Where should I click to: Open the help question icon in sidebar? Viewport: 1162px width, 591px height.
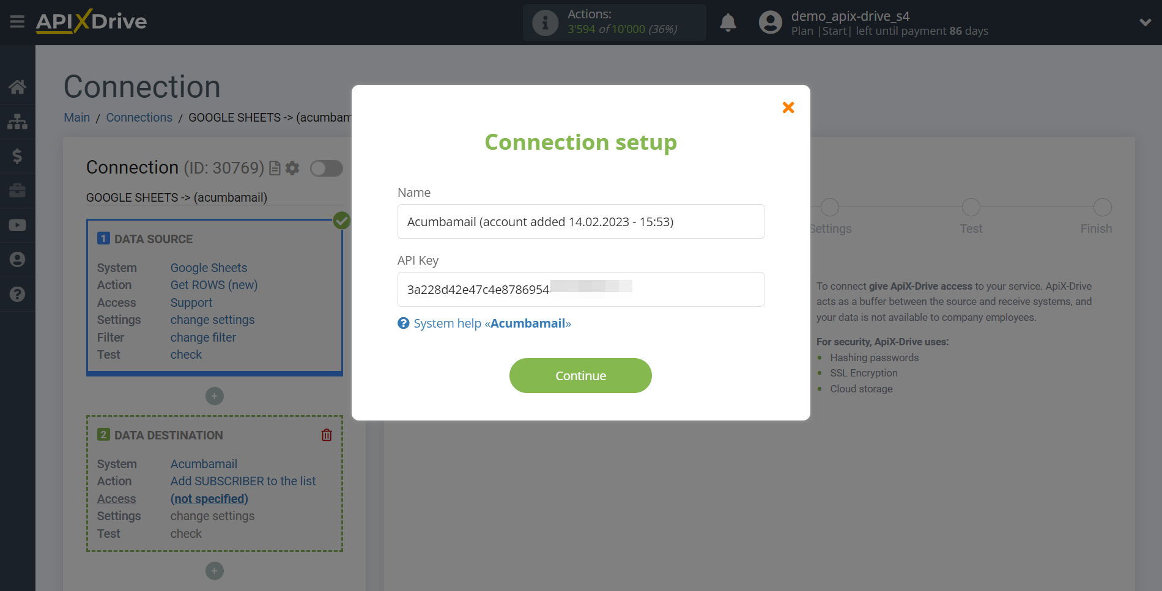(x=17, y=294)
